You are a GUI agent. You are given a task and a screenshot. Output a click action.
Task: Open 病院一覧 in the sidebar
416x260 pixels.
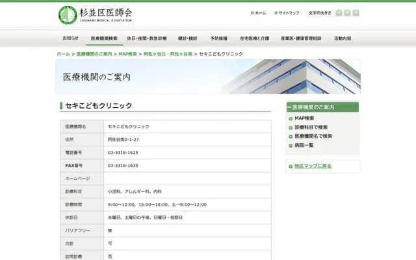pos(304,145)
